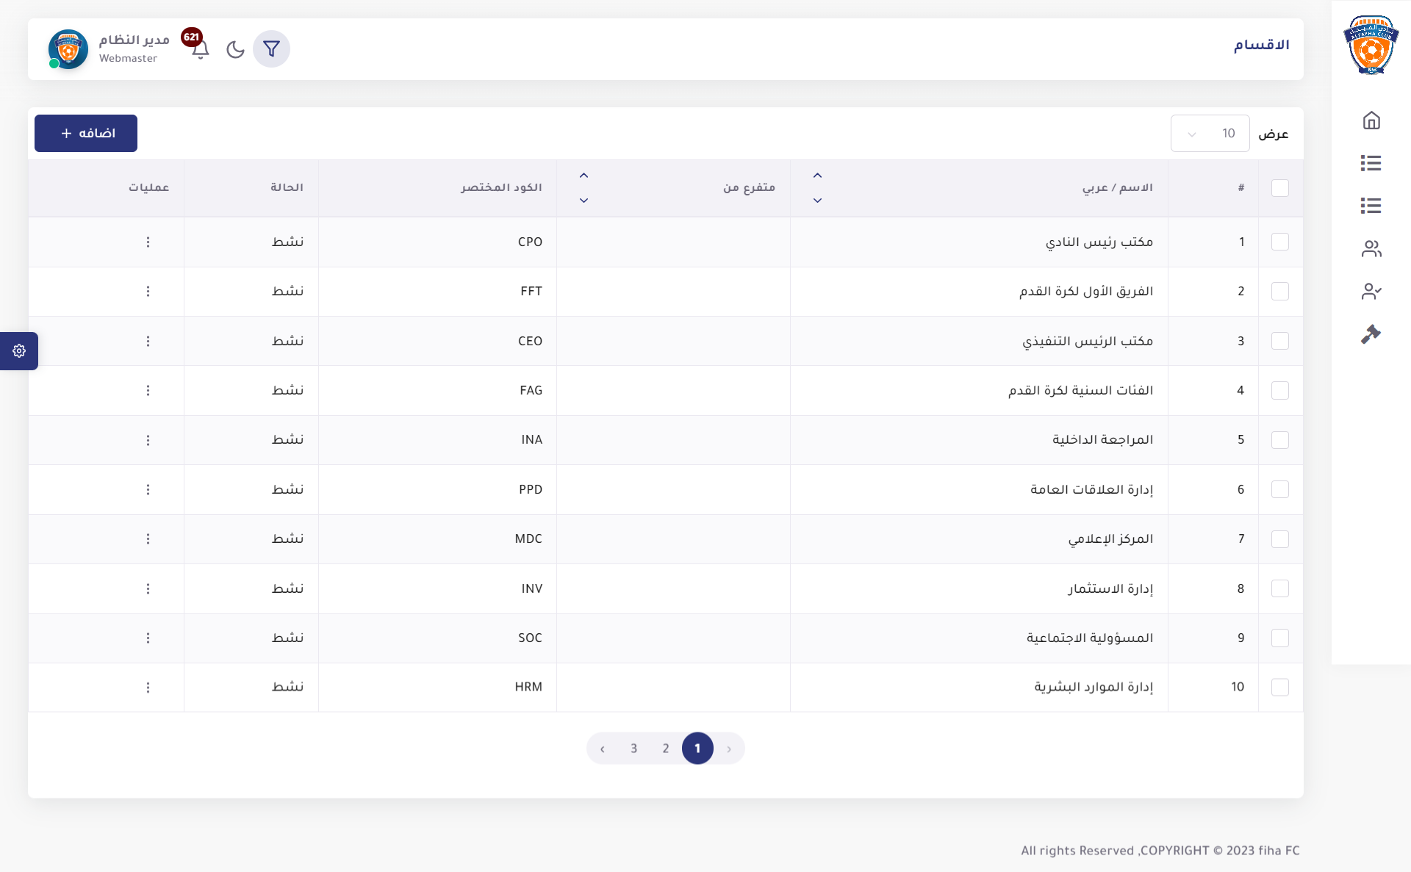Viewport: 1411px width, 872px height.
Task: Open the home icon in sidebar
Action: pos(1371,120)
